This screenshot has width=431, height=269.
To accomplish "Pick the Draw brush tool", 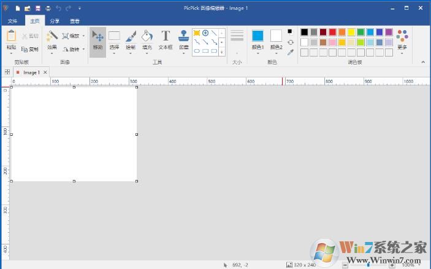I will point(131,40).
